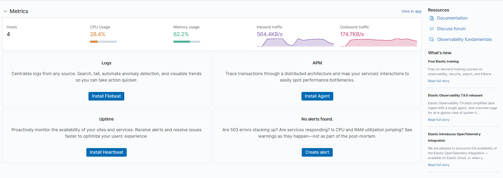Click the Hosts count value
This screenshot has width=503, height=178.
pos(9,34)
